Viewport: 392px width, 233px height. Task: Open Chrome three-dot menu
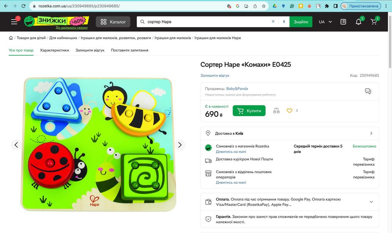pyautogui.click(x=387, y=6)
